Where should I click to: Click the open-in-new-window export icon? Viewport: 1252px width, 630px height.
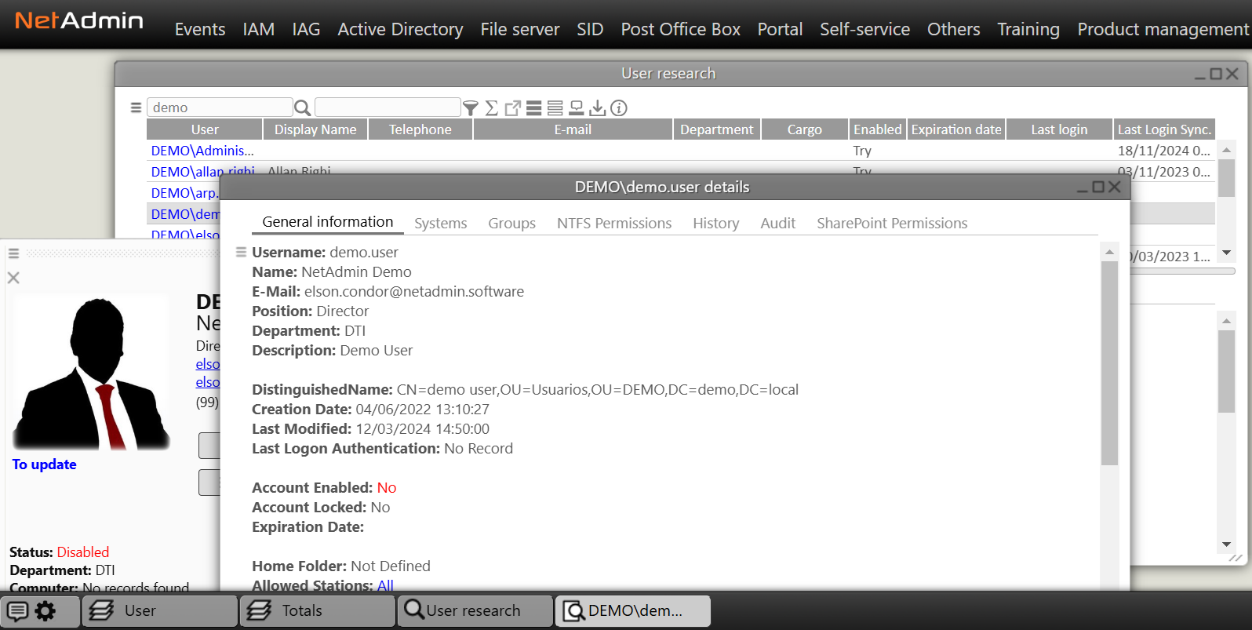513,108
